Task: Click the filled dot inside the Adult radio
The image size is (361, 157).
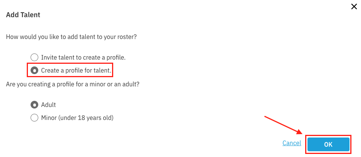Action: (x=34, y=105)
